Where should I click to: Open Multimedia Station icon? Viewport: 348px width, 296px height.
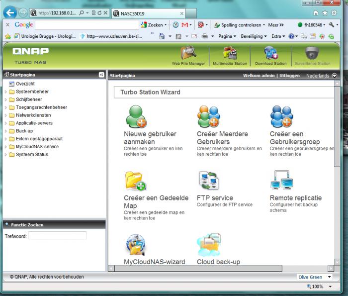pos(230,53)
